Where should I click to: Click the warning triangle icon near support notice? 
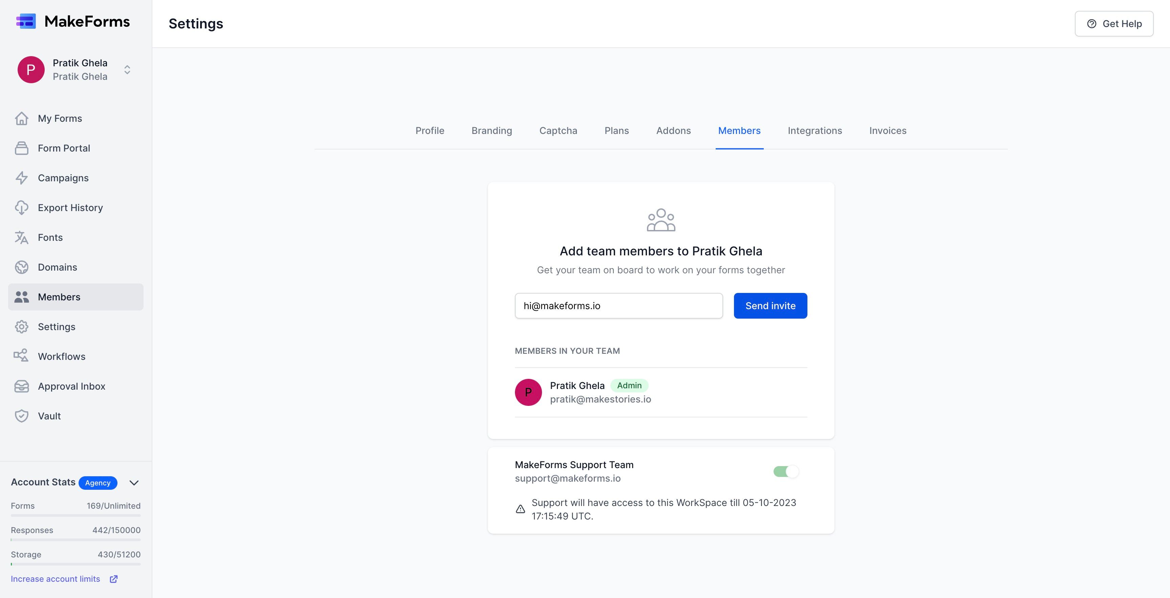pyautogui.click(x=520, y=509)
